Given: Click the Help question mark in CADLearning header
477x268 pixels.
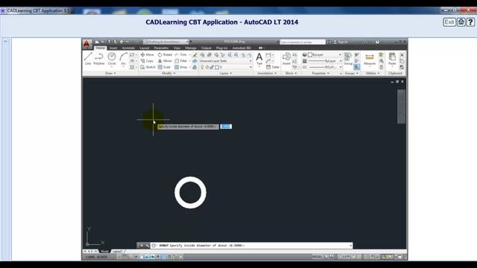Looking at the screenshot, I should 470,22.
